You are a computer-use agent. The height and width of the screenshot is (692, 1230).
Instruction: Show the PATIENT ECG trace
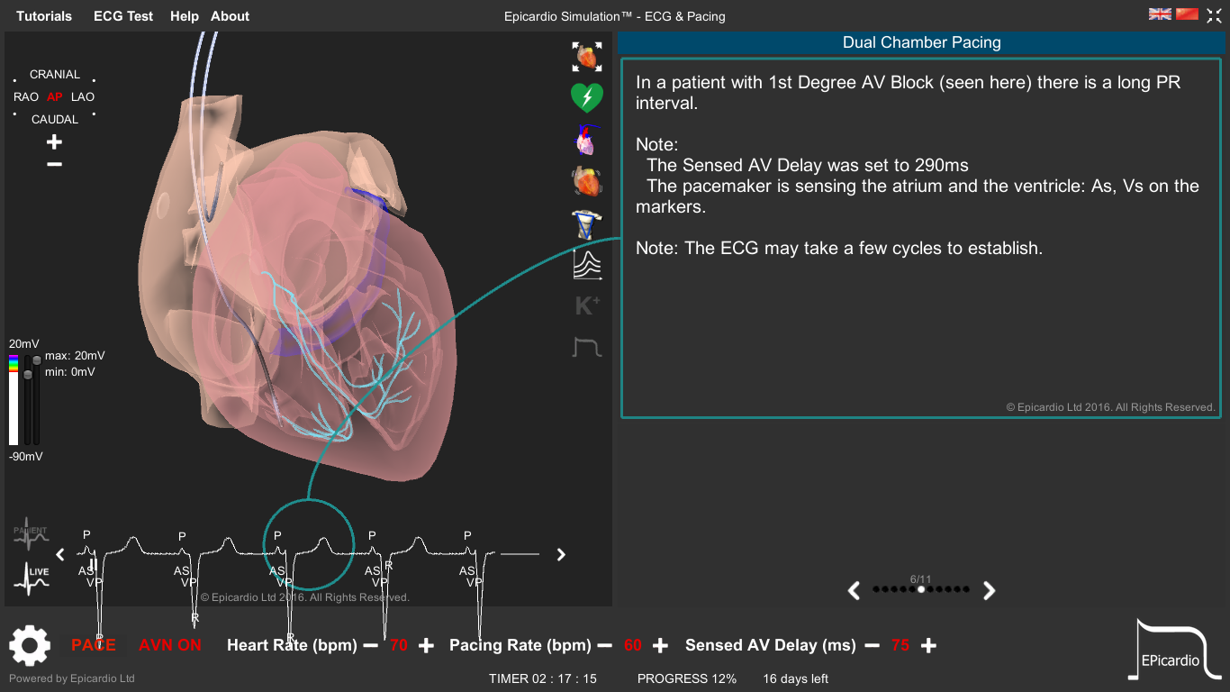[x=31, y=533]
